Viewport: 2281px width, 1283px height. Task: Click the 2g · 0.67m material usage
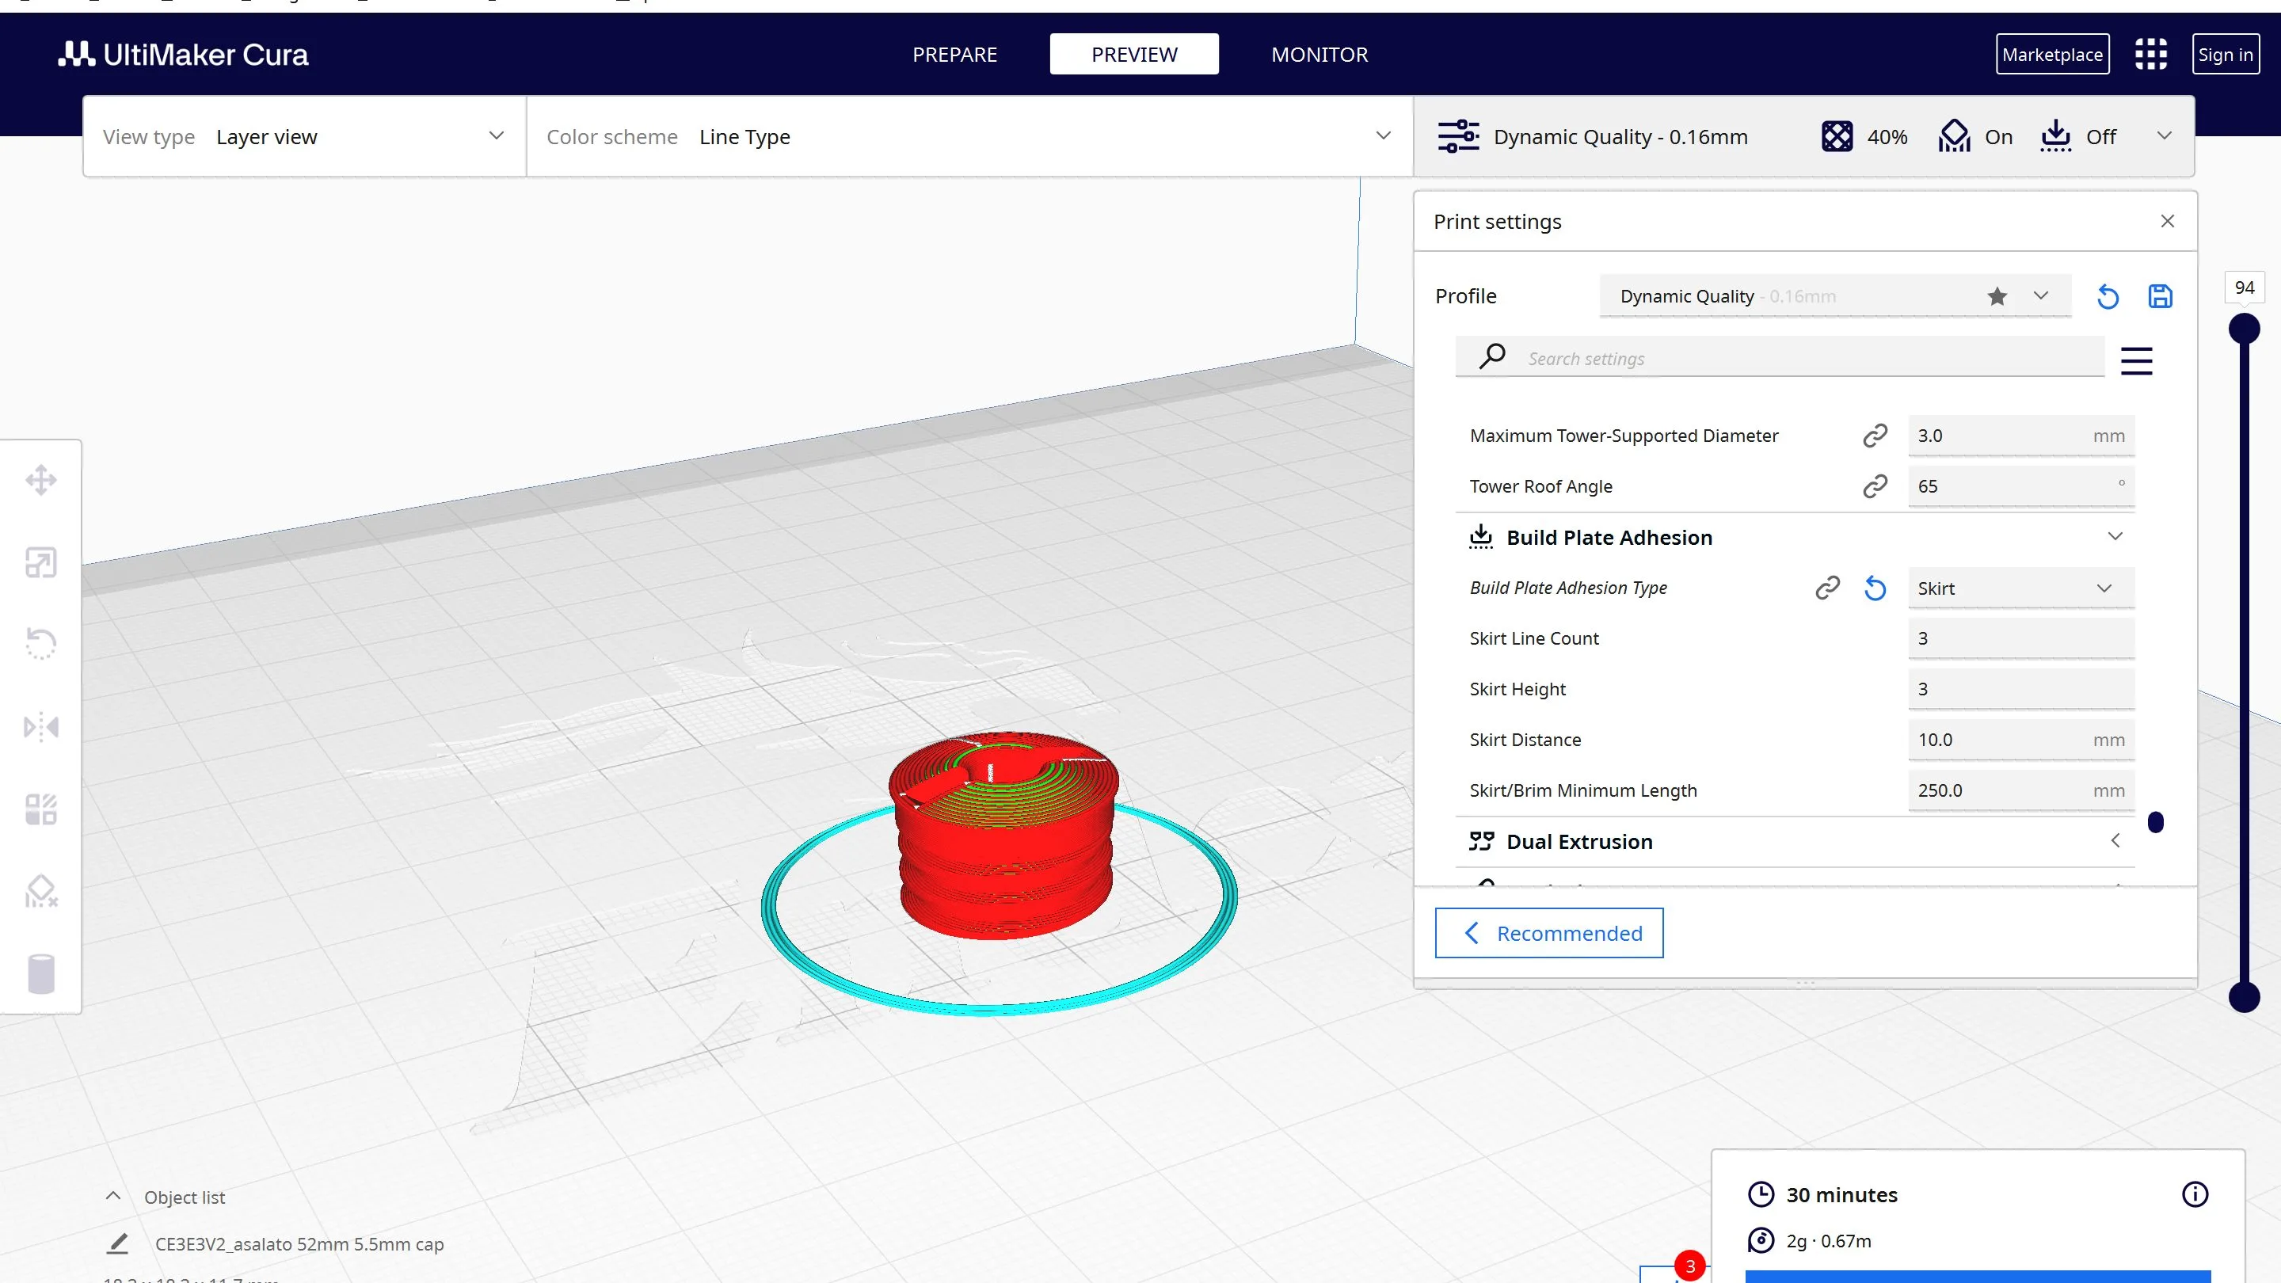pos(1829,1240)
